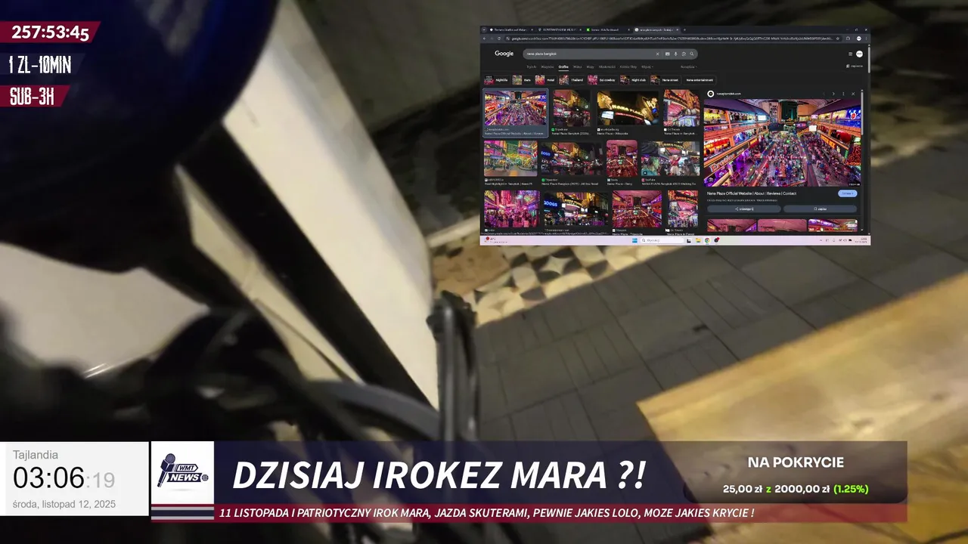Show previous image in preview panel
The width and height of the screenshot is (968, 544).
824,94
